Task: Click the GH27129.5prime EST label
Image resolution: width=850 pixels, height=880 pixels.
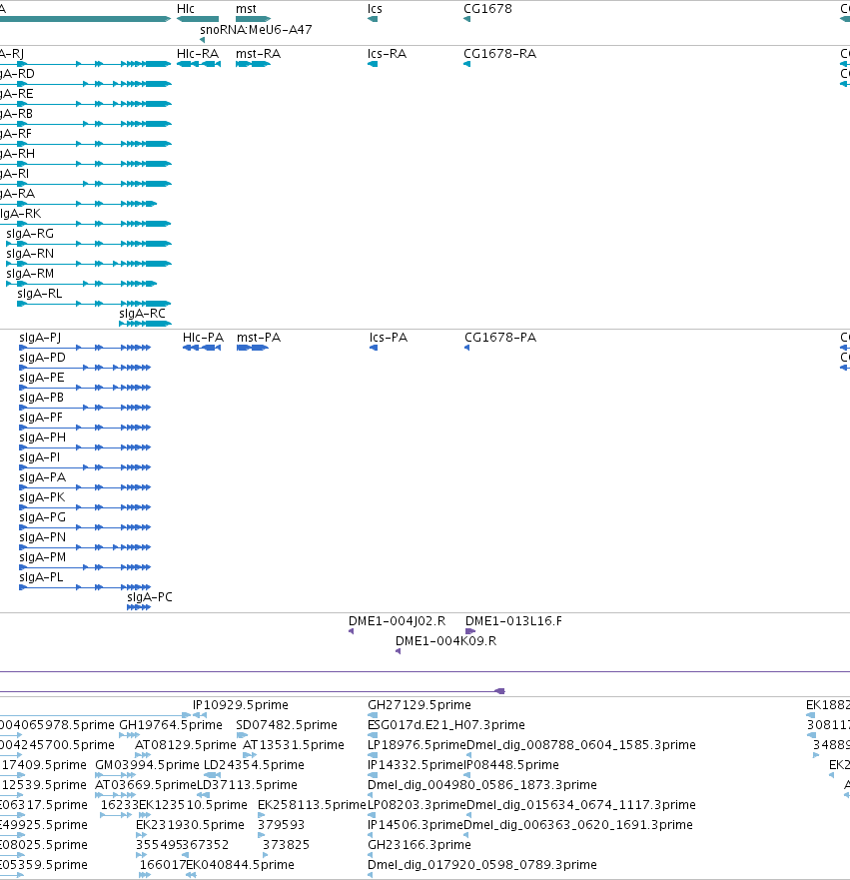Action: click(x=420, y=705)
